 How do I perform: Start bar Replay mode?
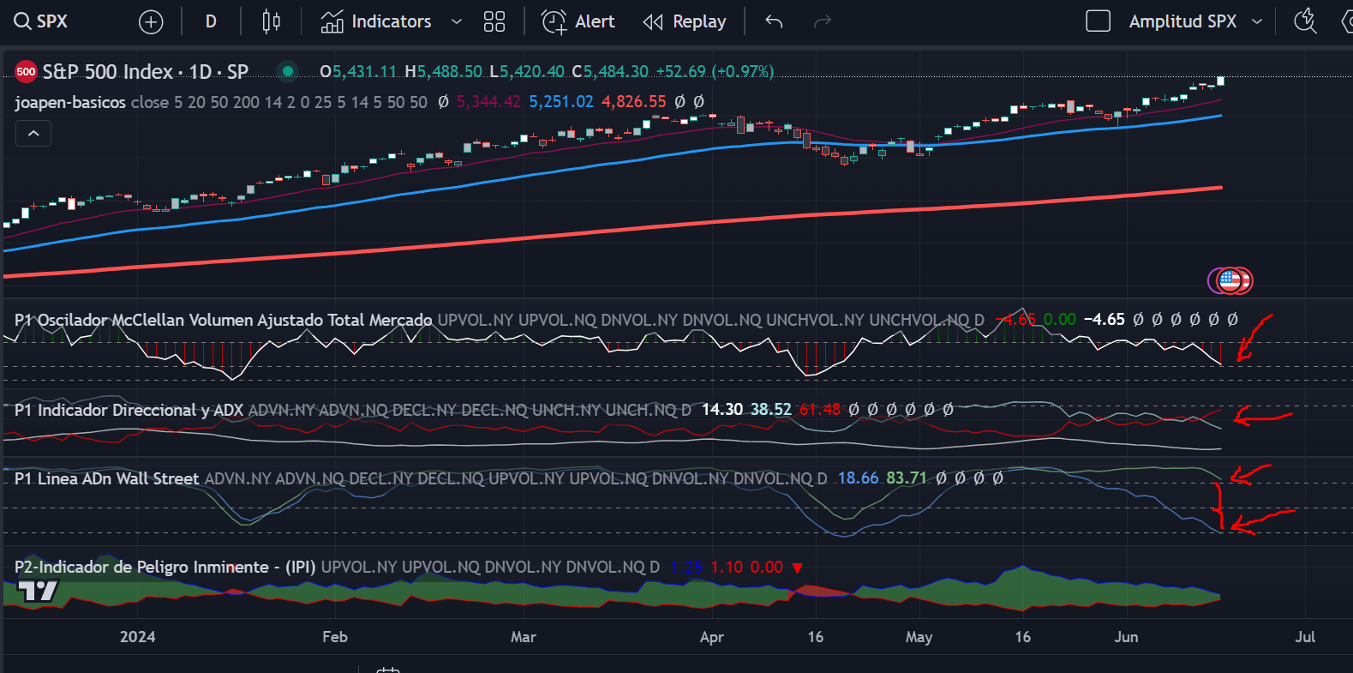[685, 21]
